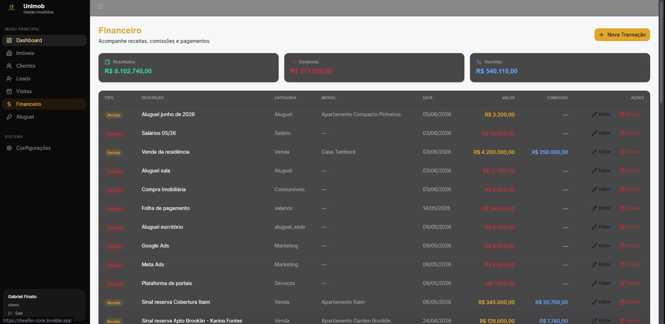
Task: Toggle the sidebar panel icon
Action: 101,6
